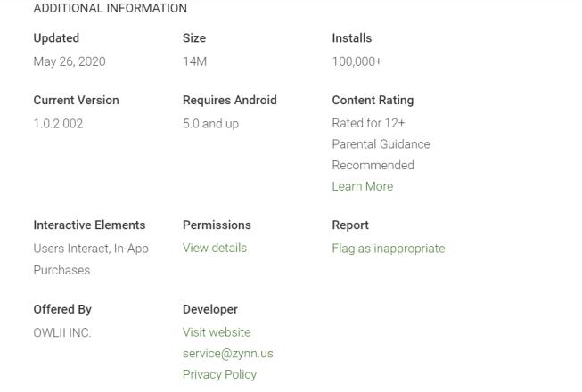Click the Requires Android label

(230, 101)
